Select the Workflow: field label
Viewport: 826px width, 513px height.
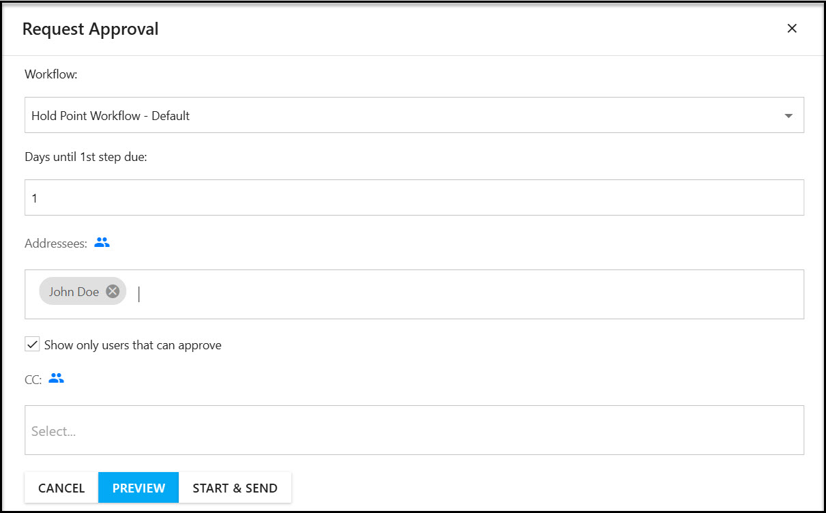click(51, 74)
